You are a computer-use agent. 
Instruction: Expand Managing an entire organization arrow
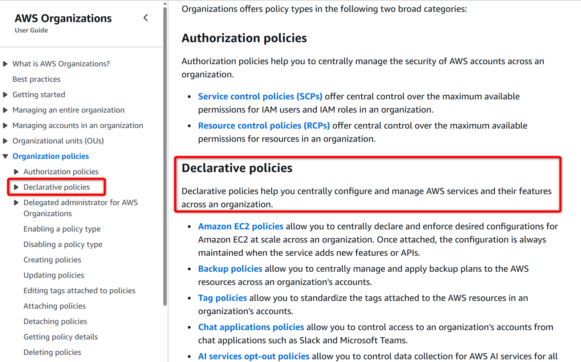coord(5,110)
